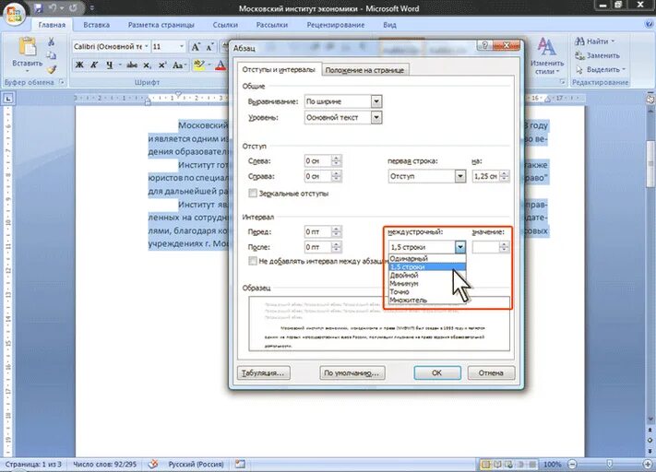This screenshot has width=656, height=472.
Task: Click the Find (Найти) binoculars
Action: coord(593,41)
